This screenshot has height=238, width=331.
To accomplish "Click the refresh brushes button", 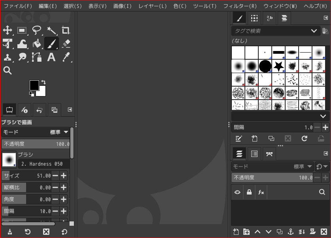I will (304, 138).
